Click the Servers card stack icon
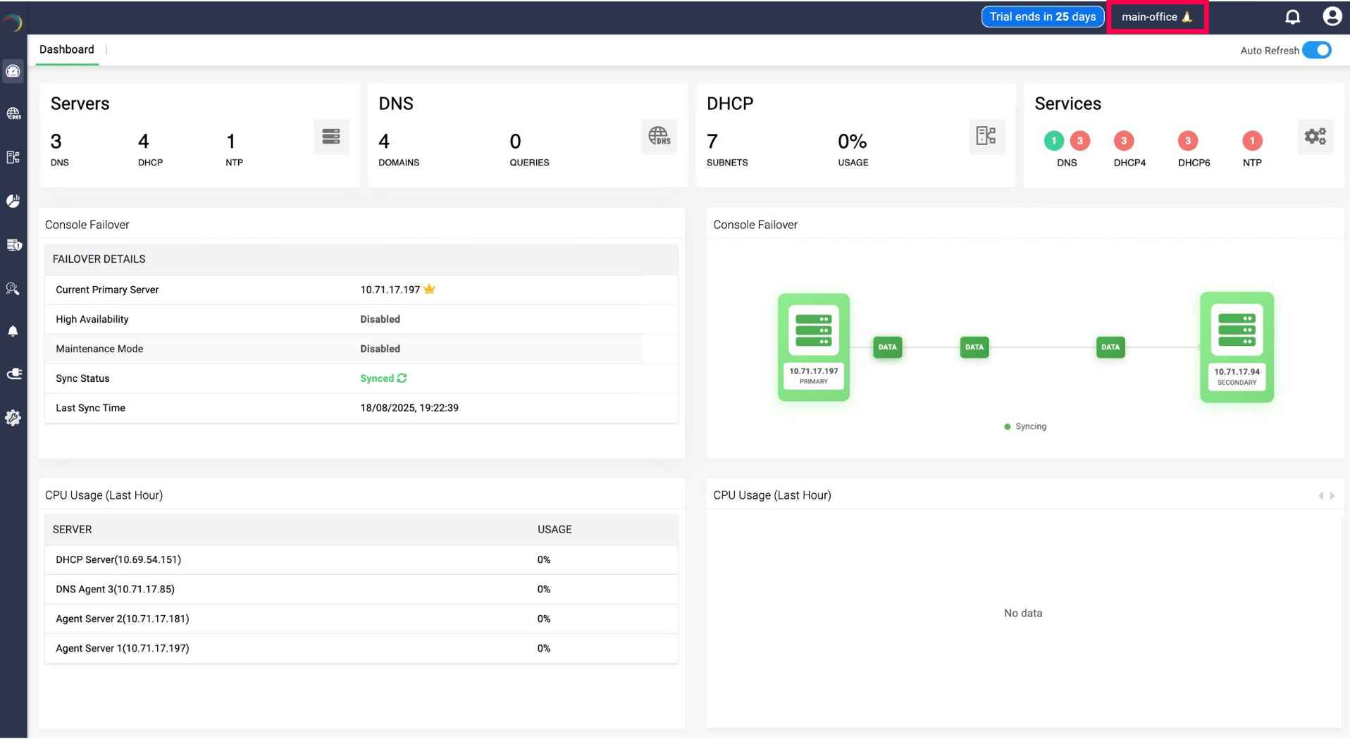The image size is (1350, 739). 331,137
